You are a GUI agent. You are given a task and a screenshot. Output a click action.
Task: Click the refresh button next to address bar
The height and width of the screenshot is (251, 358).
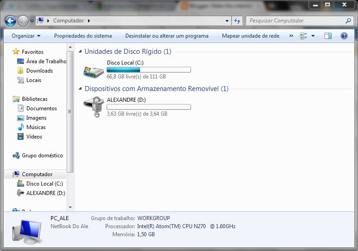pyautogui.click(x=237, y=21)
